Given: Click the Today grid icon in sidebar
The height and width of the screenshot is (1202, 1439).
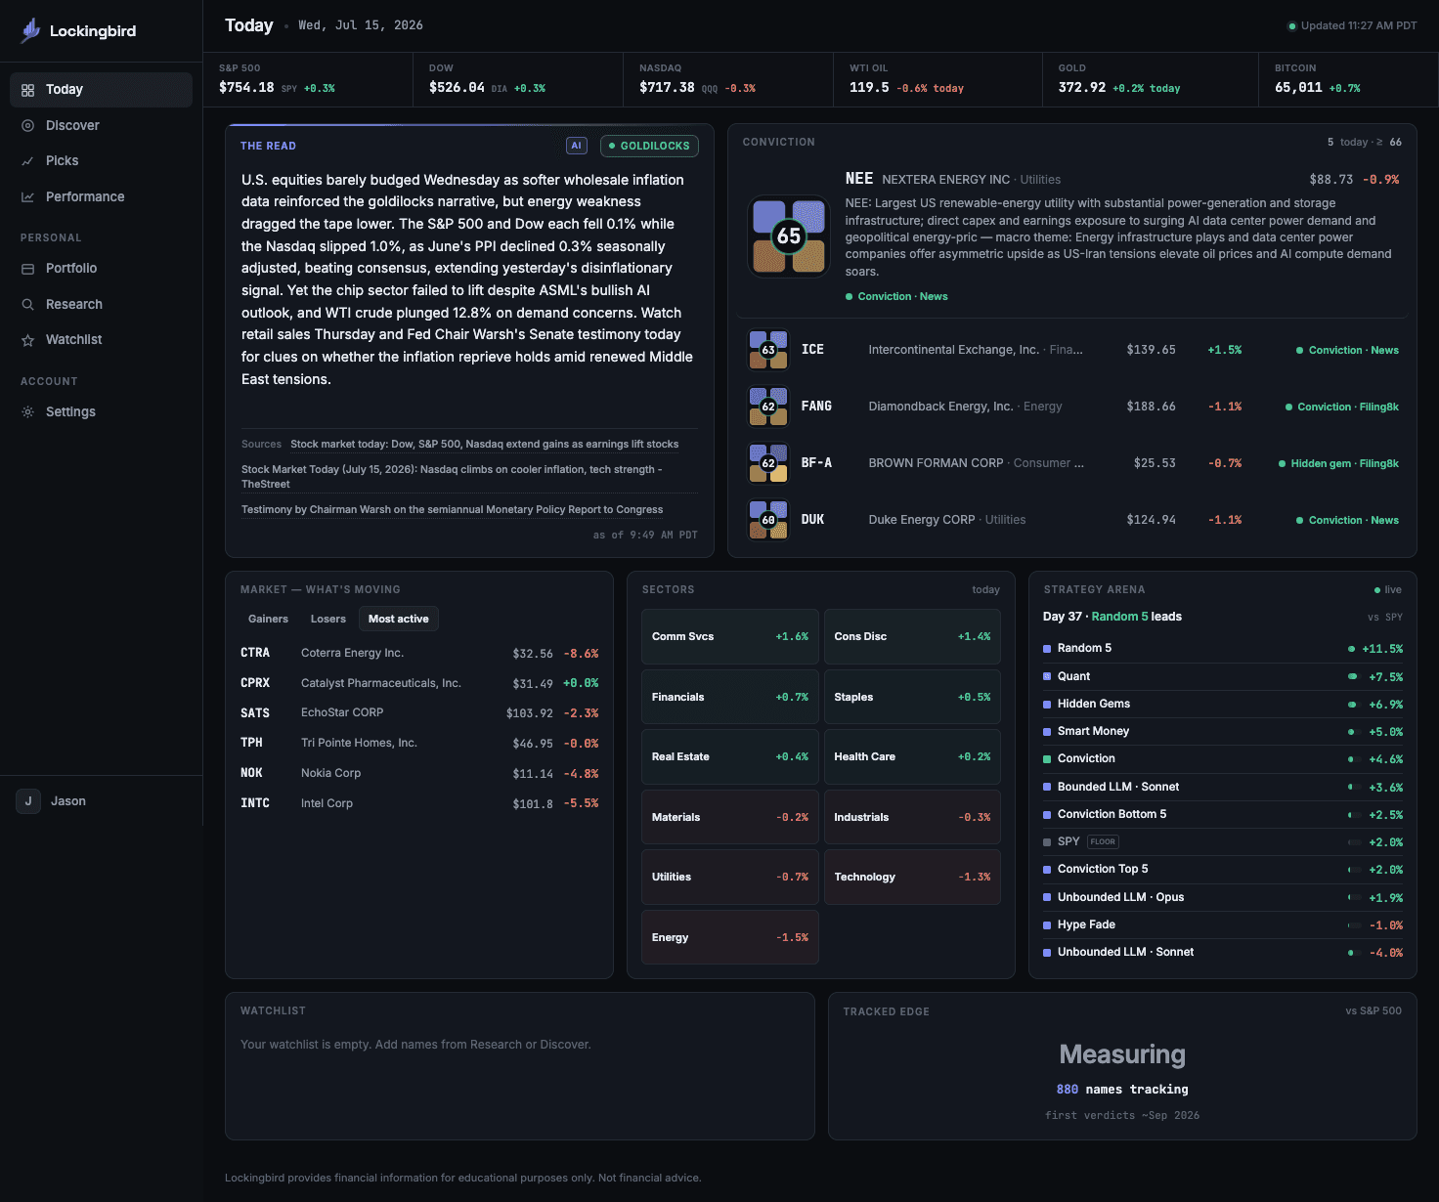Looking at the screenshot, I should point(27,90).
